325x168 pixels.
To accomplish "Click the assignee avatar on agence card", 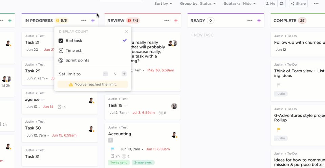I will point(91,100).
